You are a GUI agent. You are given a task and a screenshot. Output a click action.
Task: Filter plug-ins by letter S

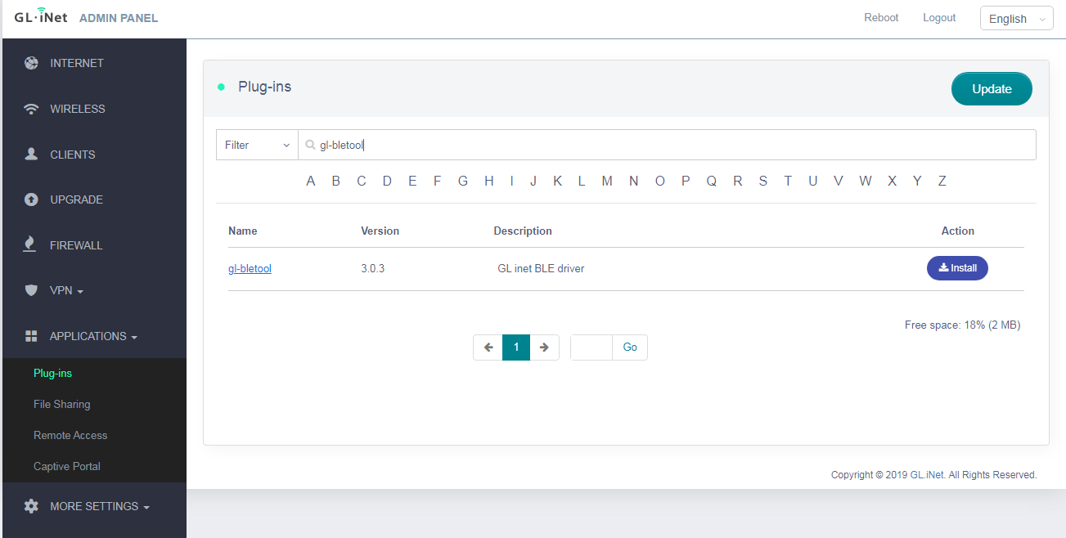[x=762, y=181]
